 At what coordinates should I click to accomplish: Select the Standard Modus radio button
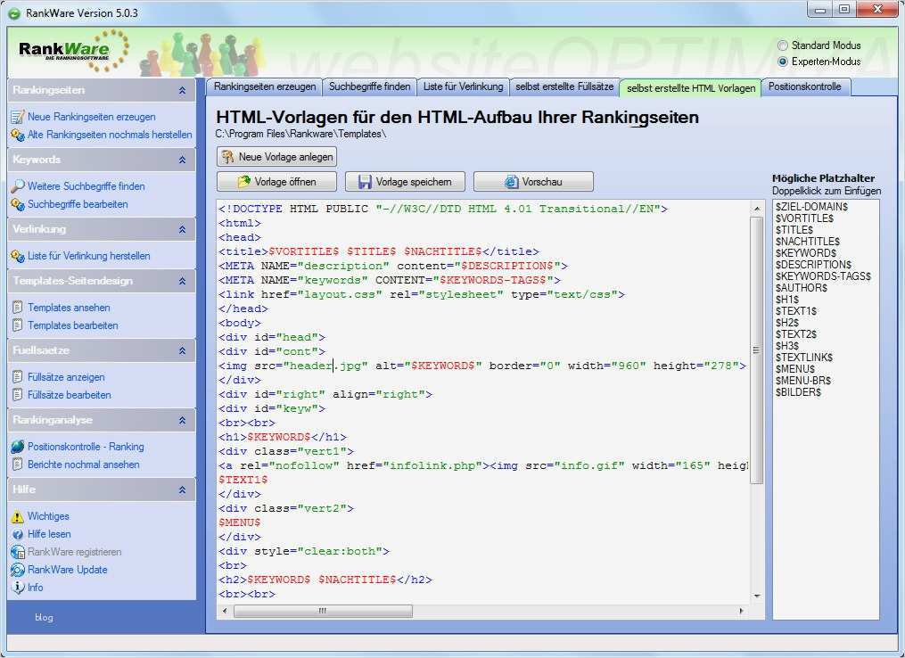point(783,45)
